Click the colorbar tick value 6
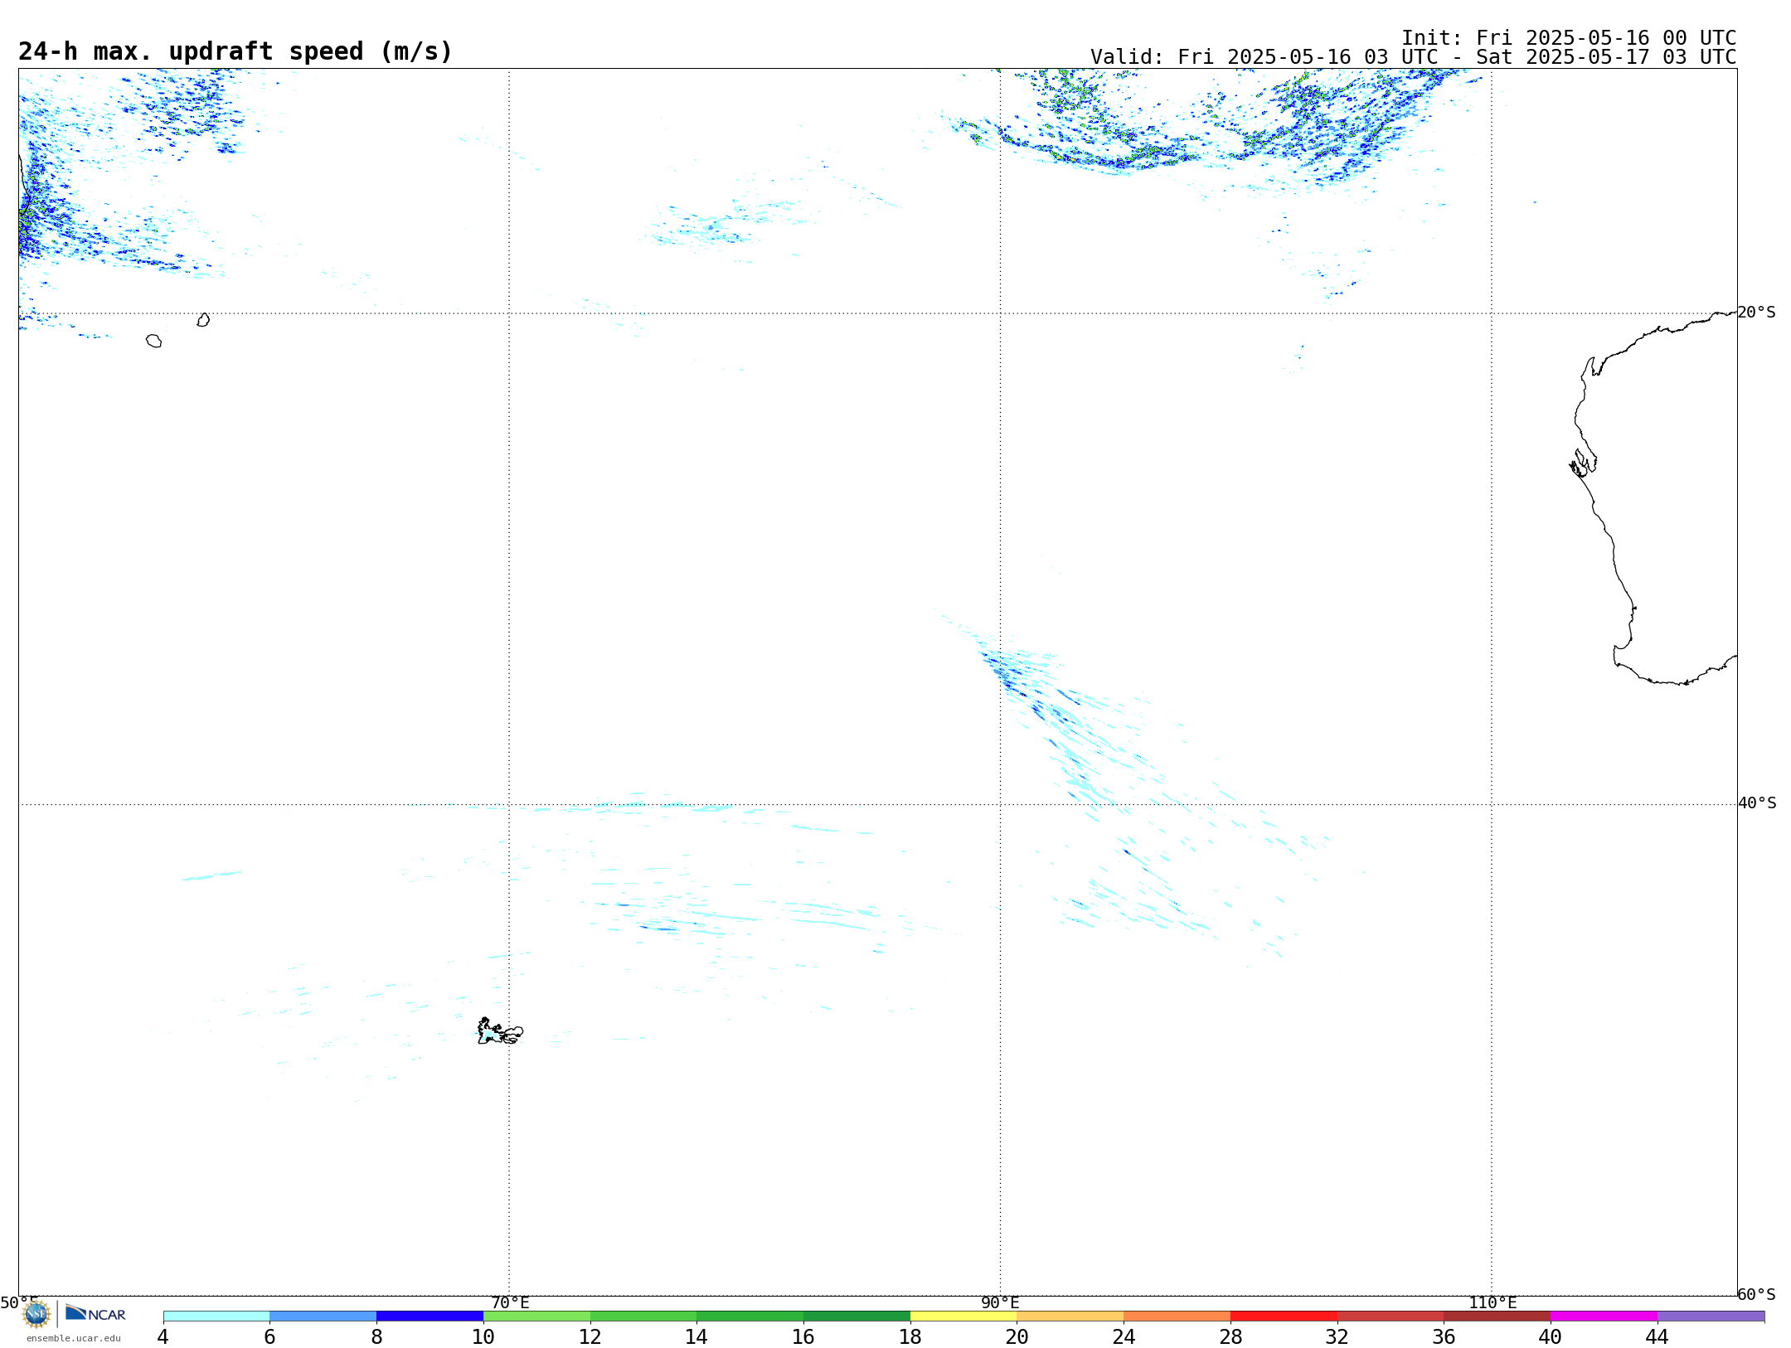The image size is (1791, 1348). coord(269,1337)
